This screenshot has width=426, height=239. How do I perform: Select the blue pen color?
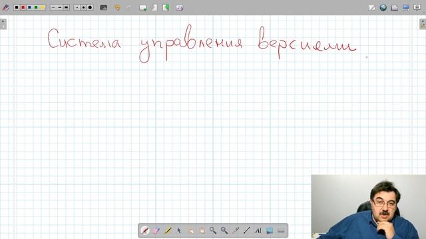coord(29,7)
